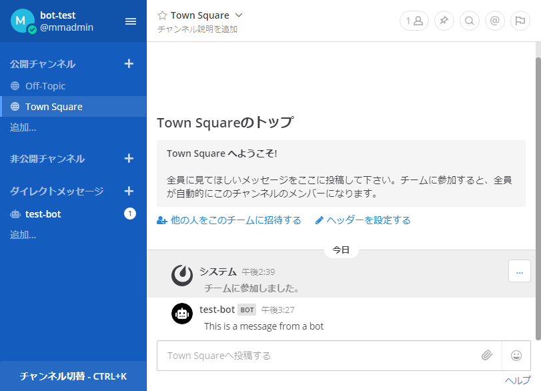This screenshot has height=391, width=541.
Task: Invite others to this team
Action: (x=229, y=220)
